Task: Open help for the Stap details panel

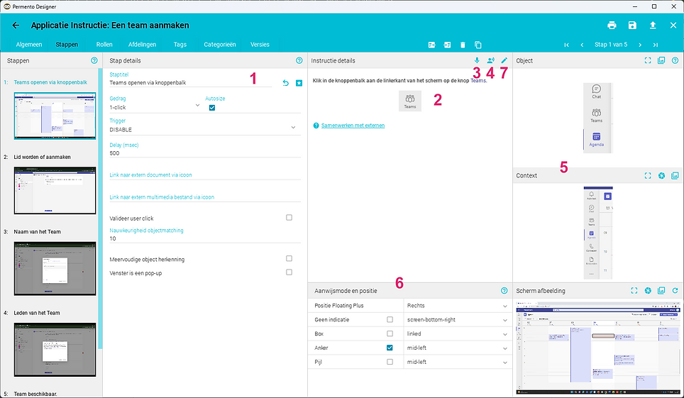Action: (x=299, y=61)
